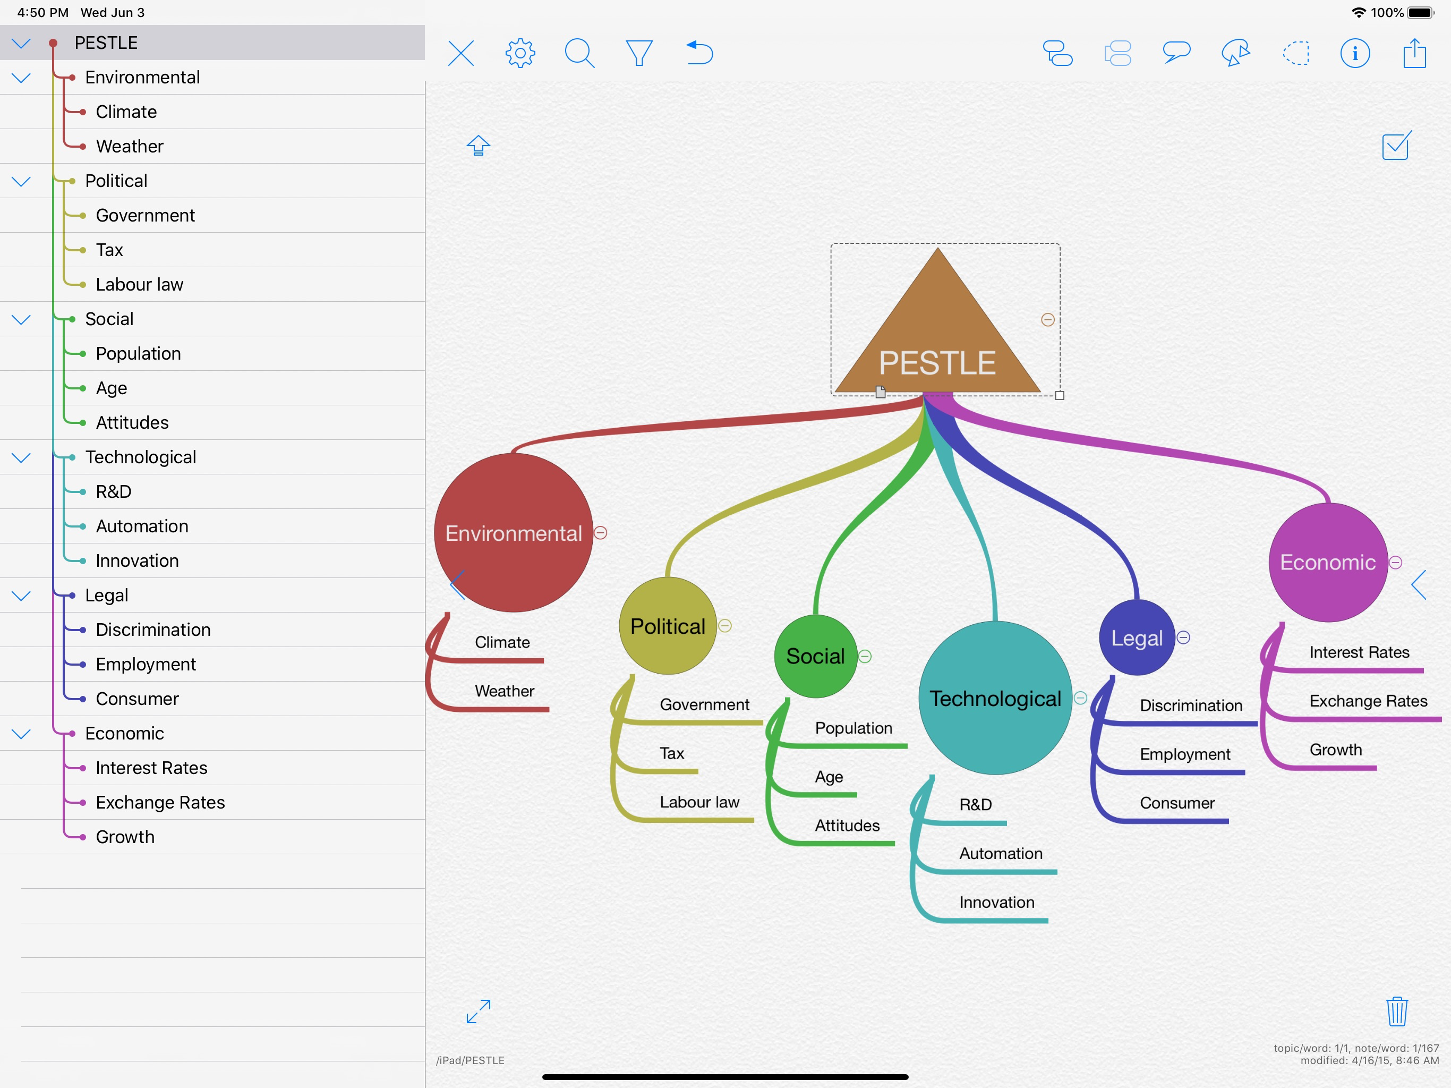
Task: Select Exchange Rates outline item
Action: point(160,802)
